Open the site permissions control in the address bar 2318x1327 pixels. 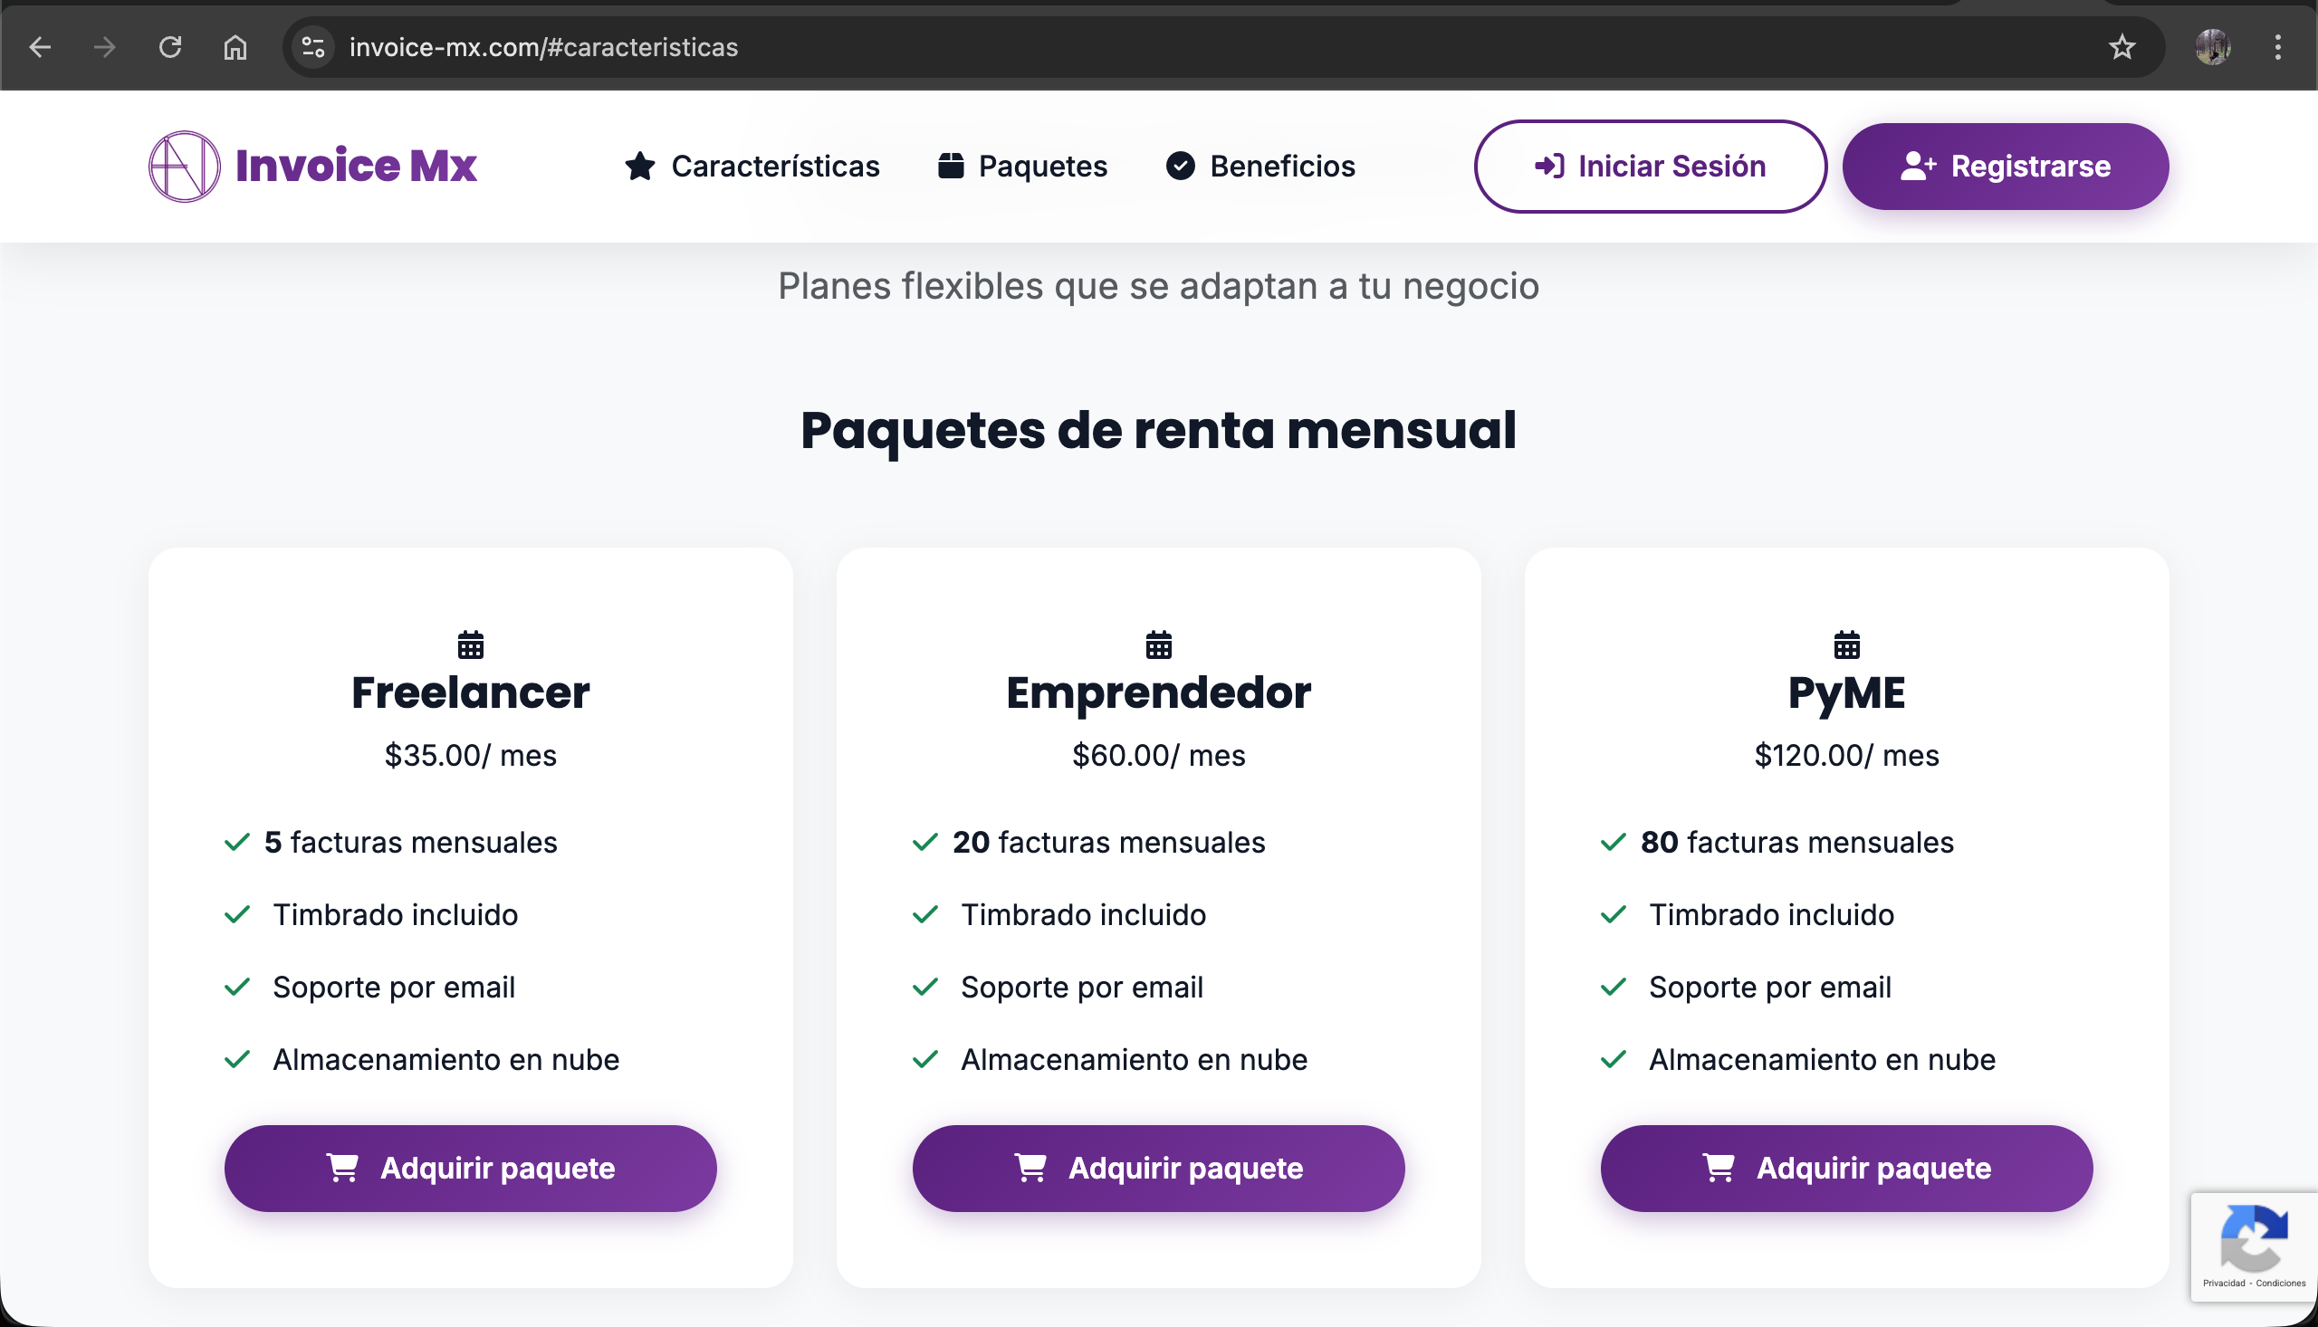pyautogui.click(x=312, y=46)
